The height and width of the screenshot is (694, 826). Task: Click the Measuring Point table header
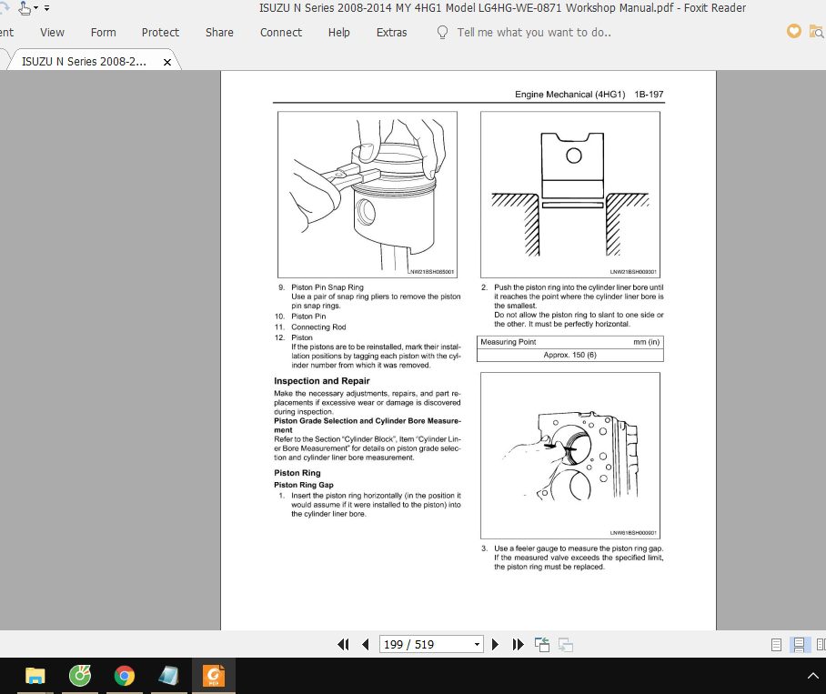570,342
